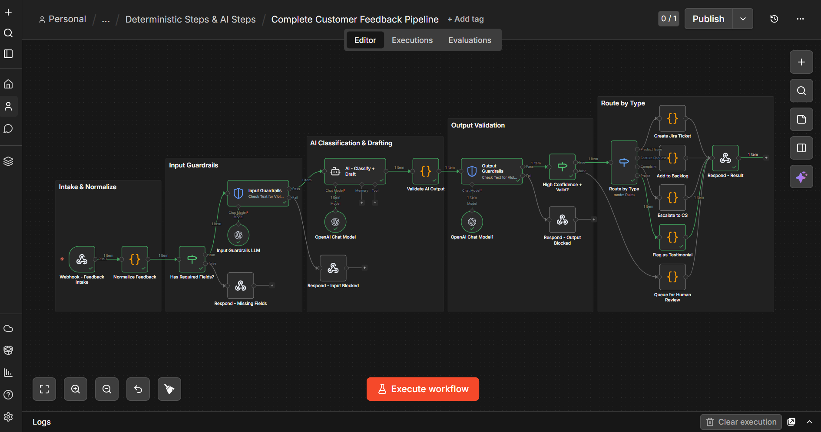The height and width of the screenshot is (432, 821).
Task: Expand the breadcrumb ellipsis path
Action: (106, 20)
